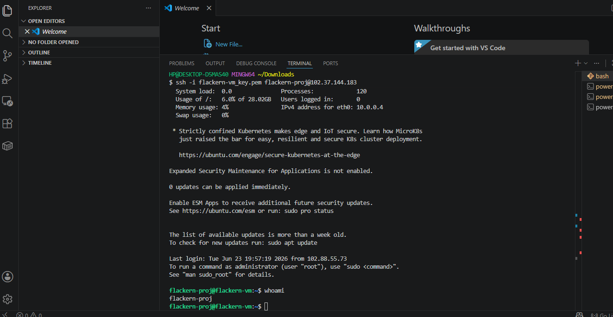This screenshot has width=613, height=317.
Task: Switch to the Problems panel tab
Action: pos(182,63)
